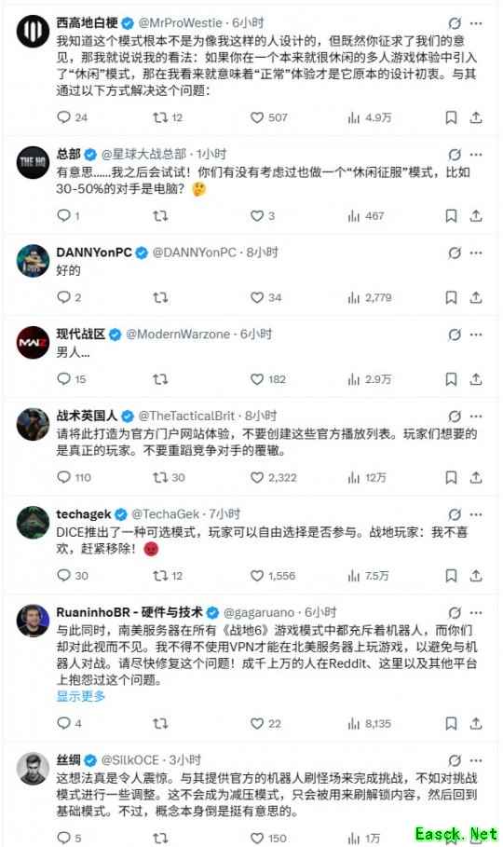This screenshot has width=503, height=847.
Task: Bookmark the techagek tweet
Action: tap(451, 575)
